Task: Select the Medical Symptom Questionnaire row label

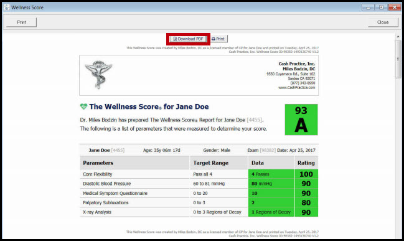Action: tap(115, 193)
